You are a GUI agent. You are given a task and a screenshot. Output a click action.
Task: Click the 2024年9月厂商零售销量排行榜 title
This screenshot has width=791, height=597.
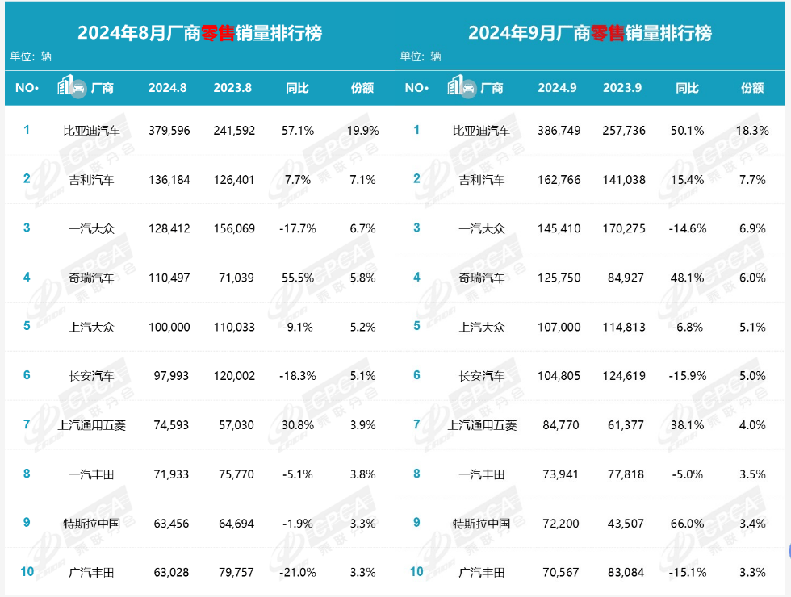click(x=590, y=33)
